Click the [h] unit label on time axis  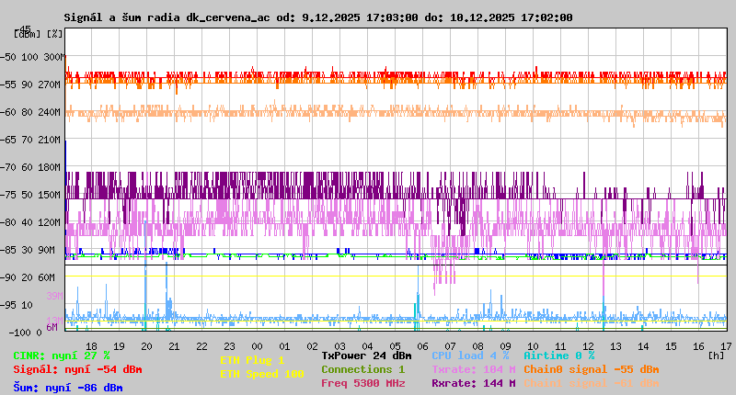tap(716, 355)
